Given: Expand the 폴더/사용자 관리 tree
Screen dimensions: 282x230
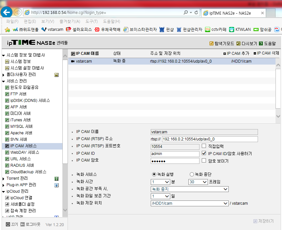Looking at the screenshot, I should [x=4, y=75].
